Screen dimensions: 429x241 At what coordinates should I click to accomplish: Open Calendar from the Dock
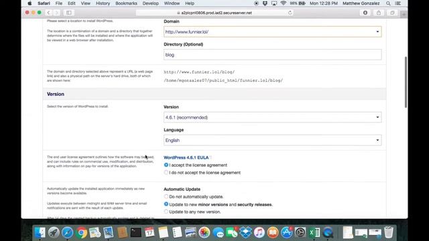[149, 232]
